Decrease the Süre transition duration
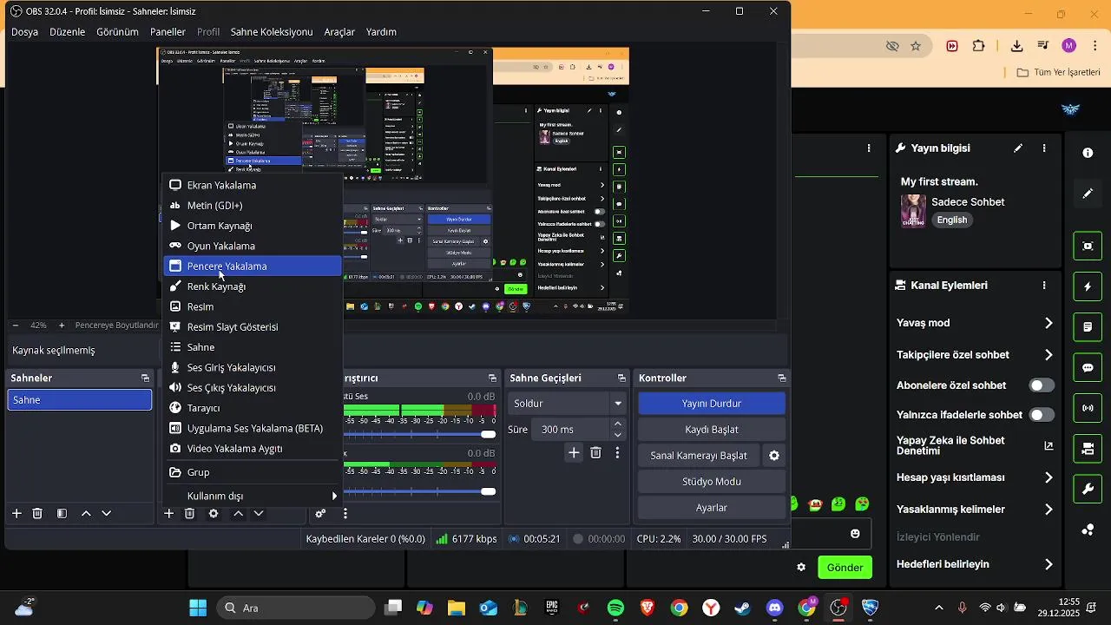The width and height of the screenshot is (1111, 625). point(618,435)
